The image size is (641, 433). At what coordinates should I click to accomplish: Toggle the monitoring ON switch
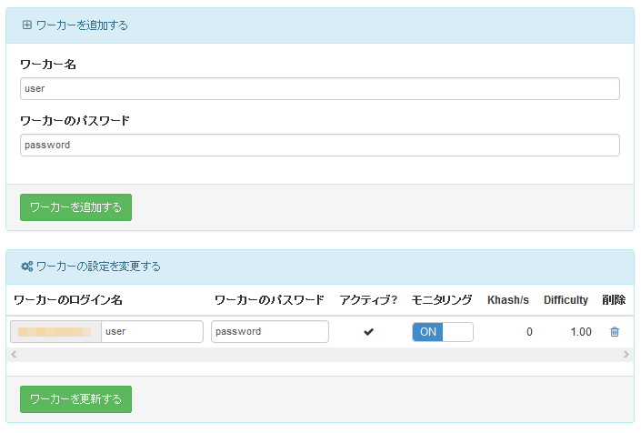[x=442, y=332]
